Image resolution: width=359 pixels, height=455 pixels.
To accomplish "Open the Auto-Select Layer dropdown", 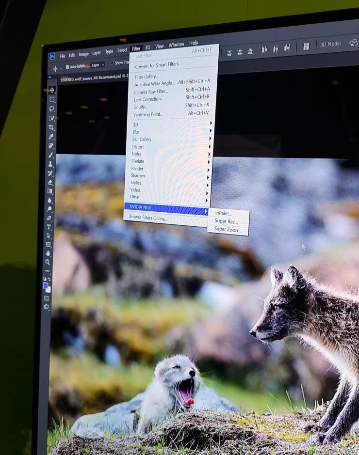I will coord(98,65).
